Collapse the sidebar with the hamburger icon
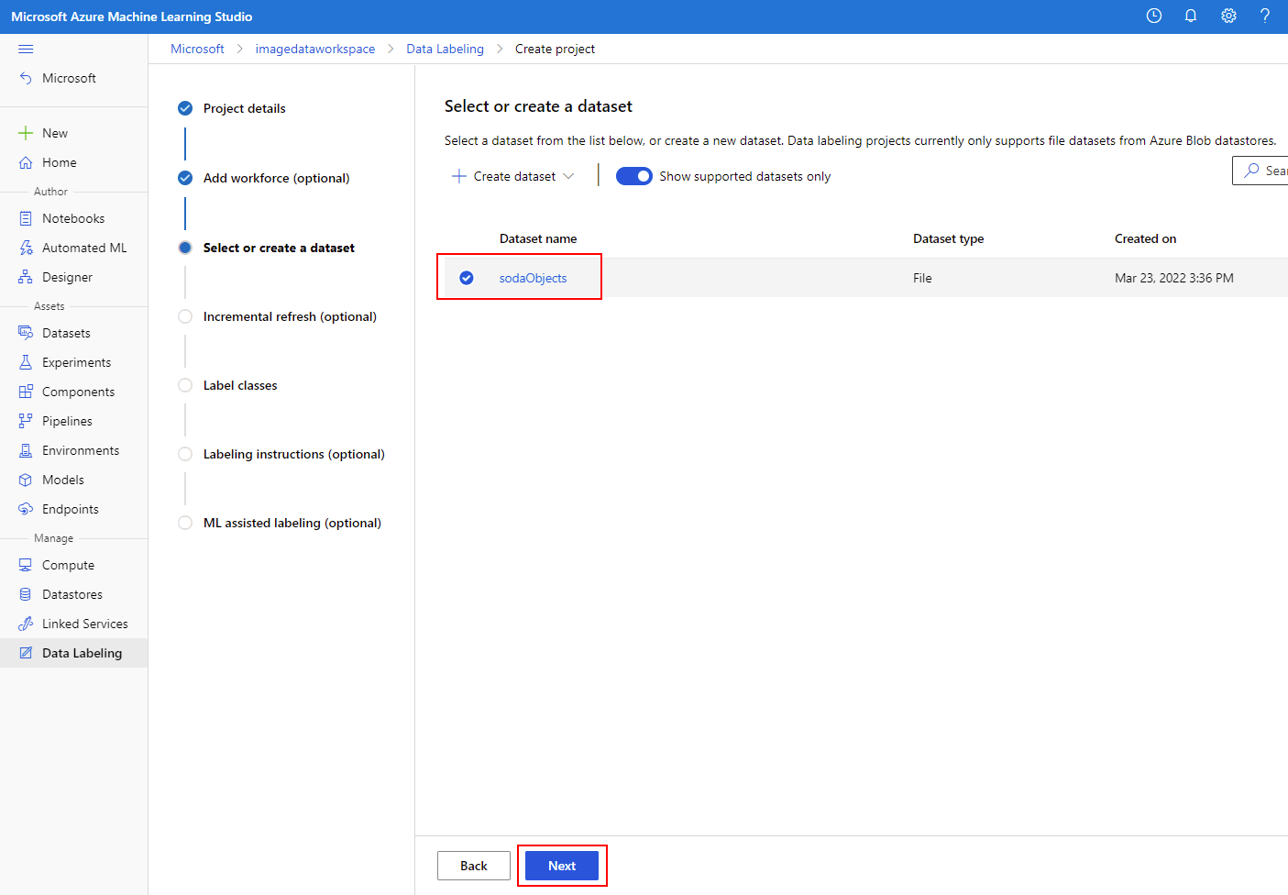1288x895 pixels. 26,49
